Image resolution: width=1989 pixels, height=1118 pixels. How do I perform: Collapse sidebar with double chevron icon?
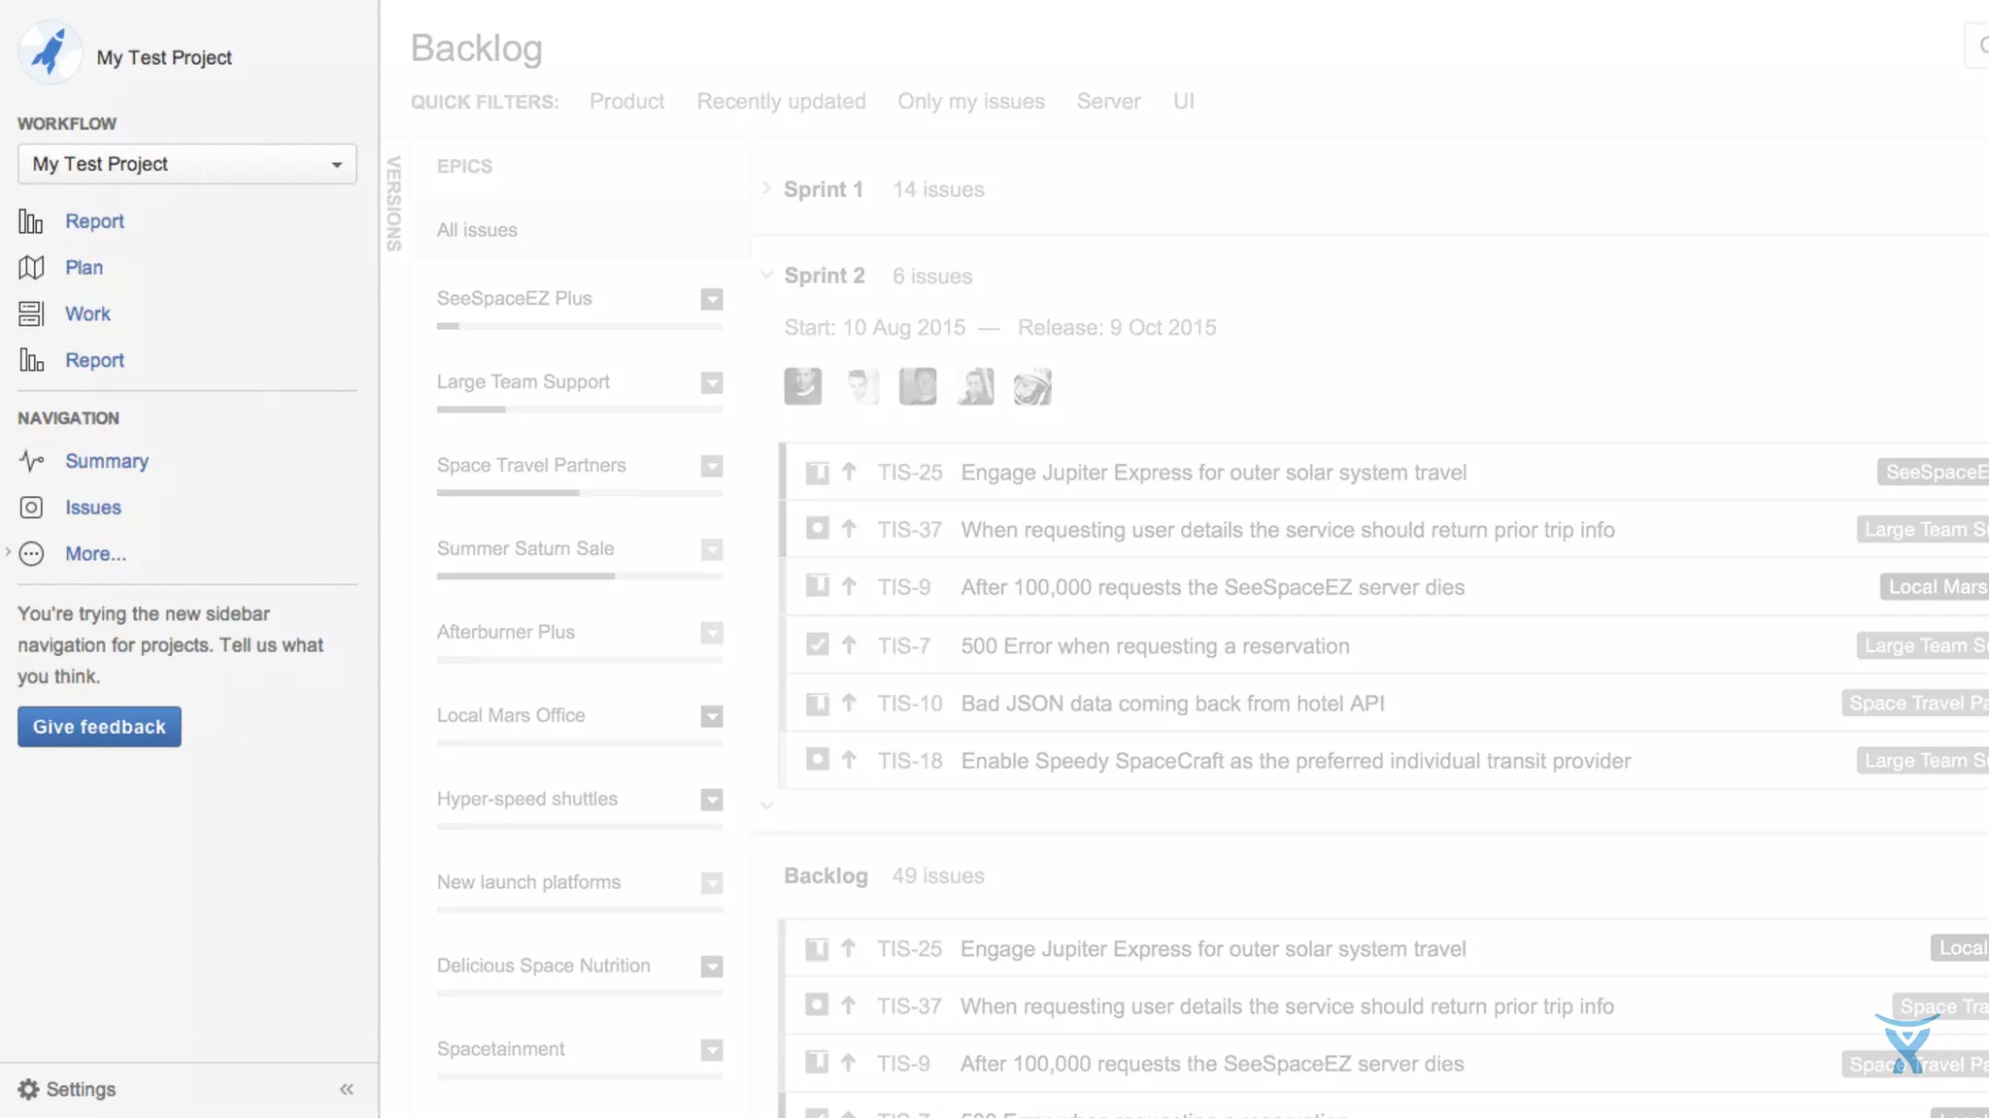[347, 1089]
